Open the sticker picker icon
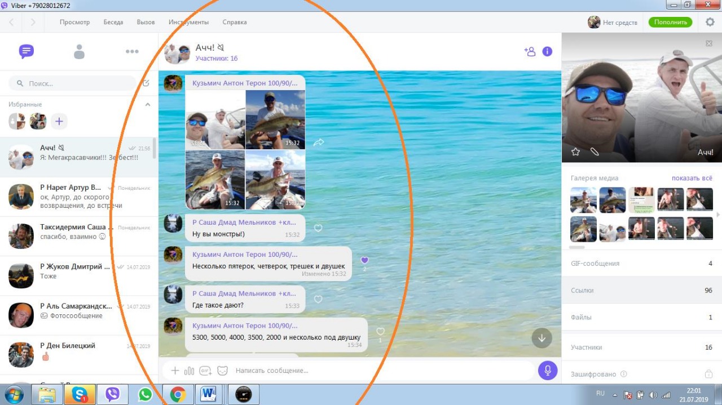 point(223,371)
